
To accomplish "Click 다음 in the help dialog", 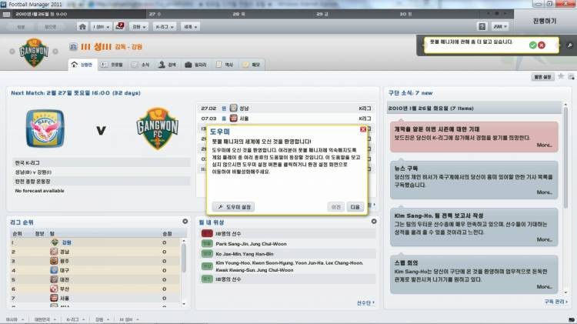I will pyautogui.click(x=355, y=206).
